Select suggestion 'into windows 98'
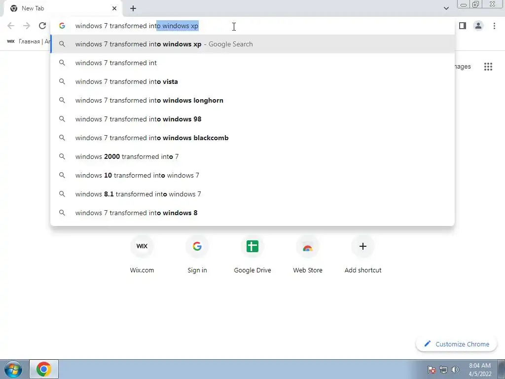Screen dimensions: 505x379 (x=252, y=119)
